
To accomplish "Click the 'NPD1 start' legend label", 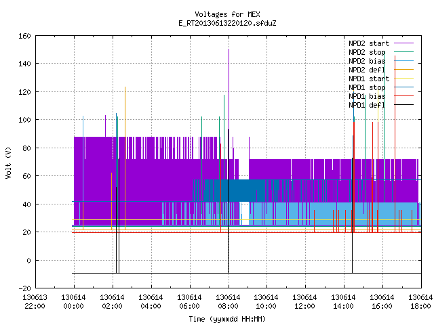I will click(x=369, y=79).
